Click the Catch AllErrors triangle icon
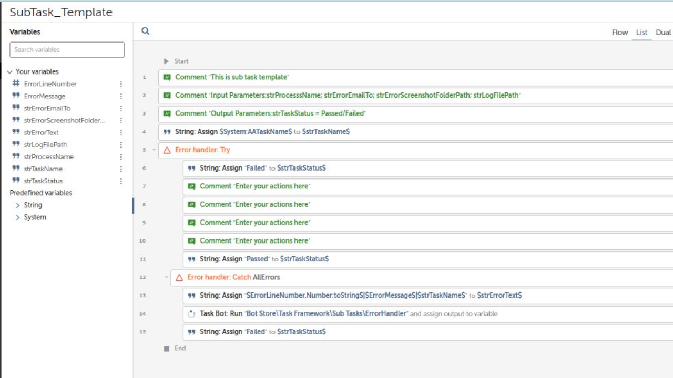Viewport: 673px width, 378px height. pos(179,278)
